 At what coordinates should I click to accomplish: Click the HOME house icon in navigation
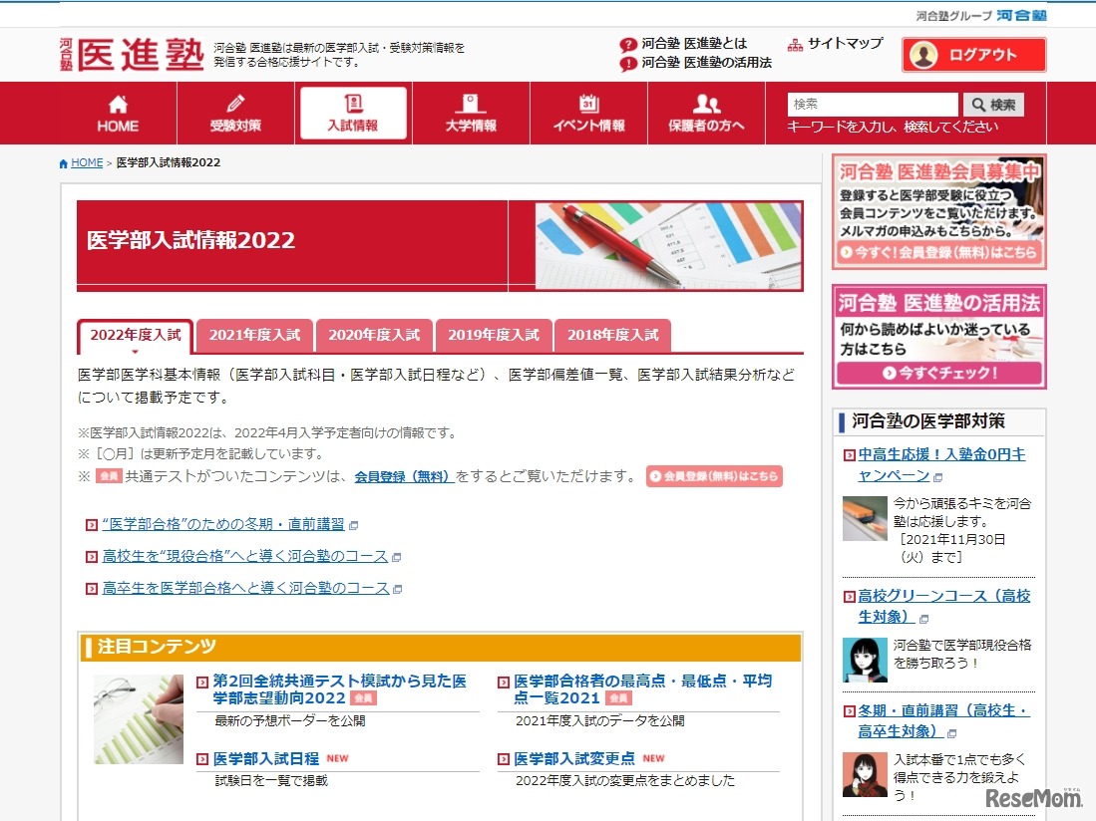(117, 103)
